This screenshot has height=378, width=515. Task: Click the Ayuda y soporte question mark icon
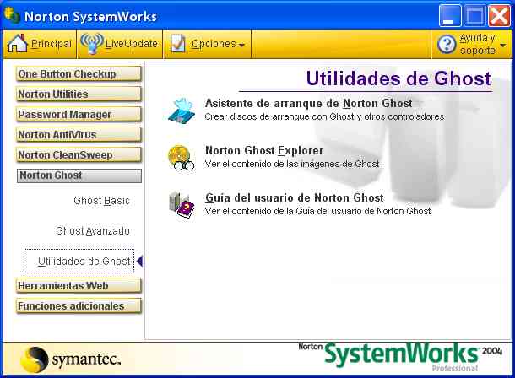tap(447, 44)
